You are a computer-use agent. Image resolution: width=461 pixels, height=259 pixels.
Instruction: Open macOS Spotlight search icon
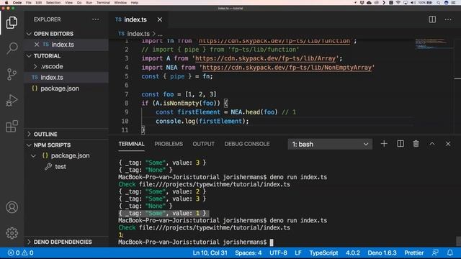[x=439, y=2]
